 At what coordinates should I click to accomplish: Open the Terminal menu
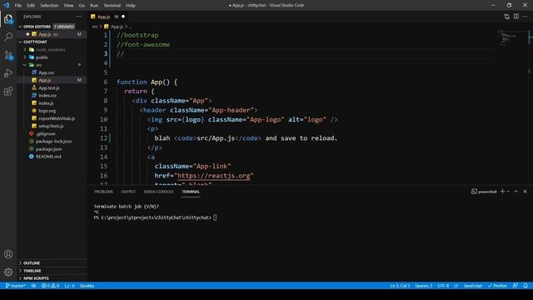coord(112,6)
